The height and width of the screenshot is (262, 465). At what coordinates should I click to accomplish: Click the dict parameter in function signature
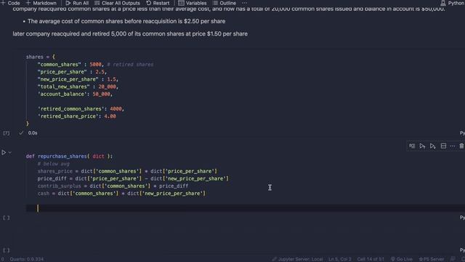98,156
